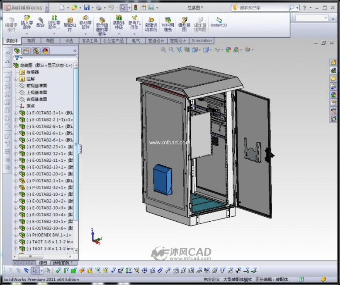Screen dimensions: 340x285
Task: Open the Simulation tab
Action: 202,41
